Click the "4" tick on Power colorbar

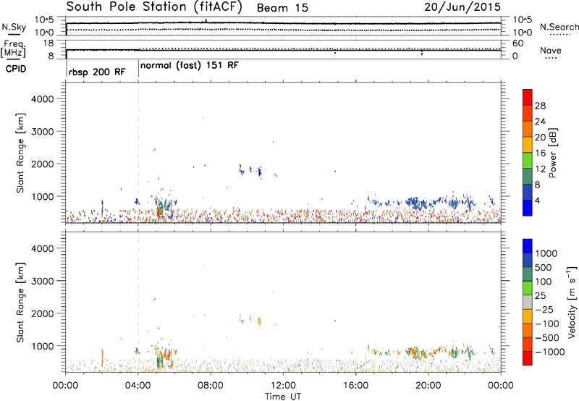pos(537,200)
